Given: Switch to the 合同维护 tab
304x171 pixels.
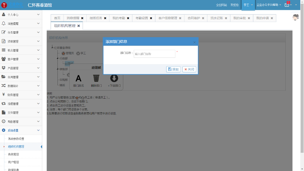Looking at the screenshot, I should (194, 18).
